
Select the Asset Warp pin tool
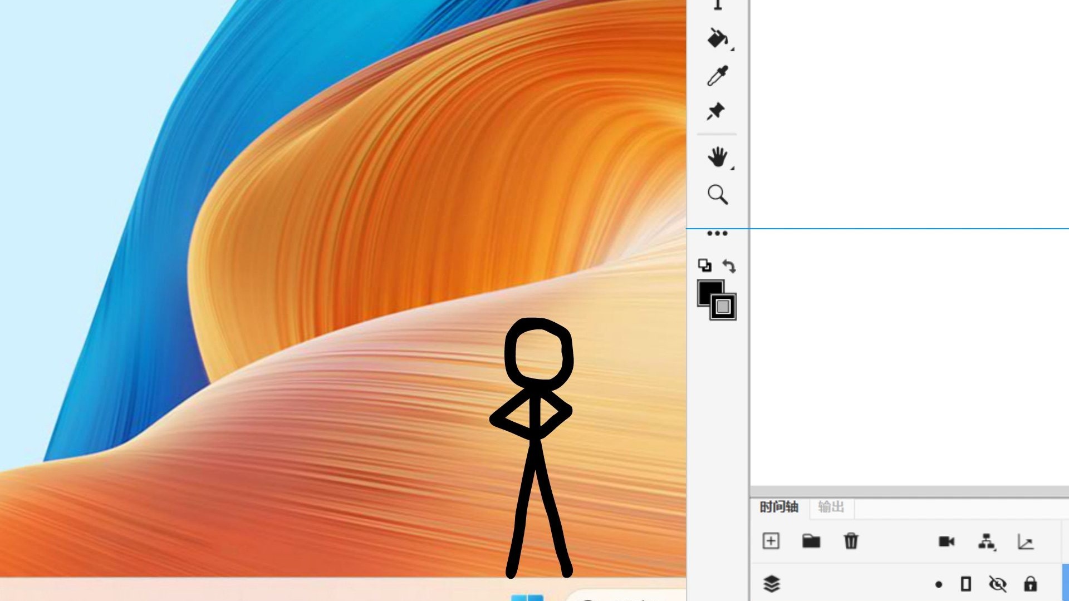point(716,111)
